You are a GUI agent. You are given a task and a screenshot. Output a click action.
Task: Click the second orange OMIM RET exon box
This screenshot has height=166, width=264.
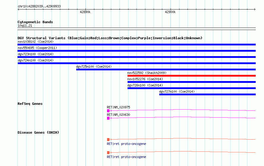[108, 153]
